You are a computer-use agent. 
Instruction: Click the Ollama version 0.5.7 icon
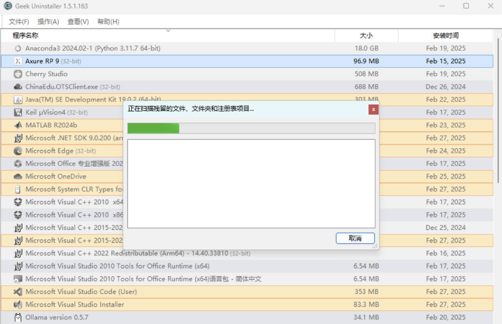(17, 318)
